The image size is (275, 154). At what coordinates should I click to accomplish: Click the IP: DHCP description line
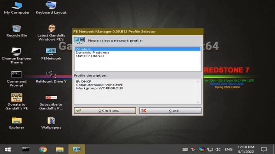[84, 82]
